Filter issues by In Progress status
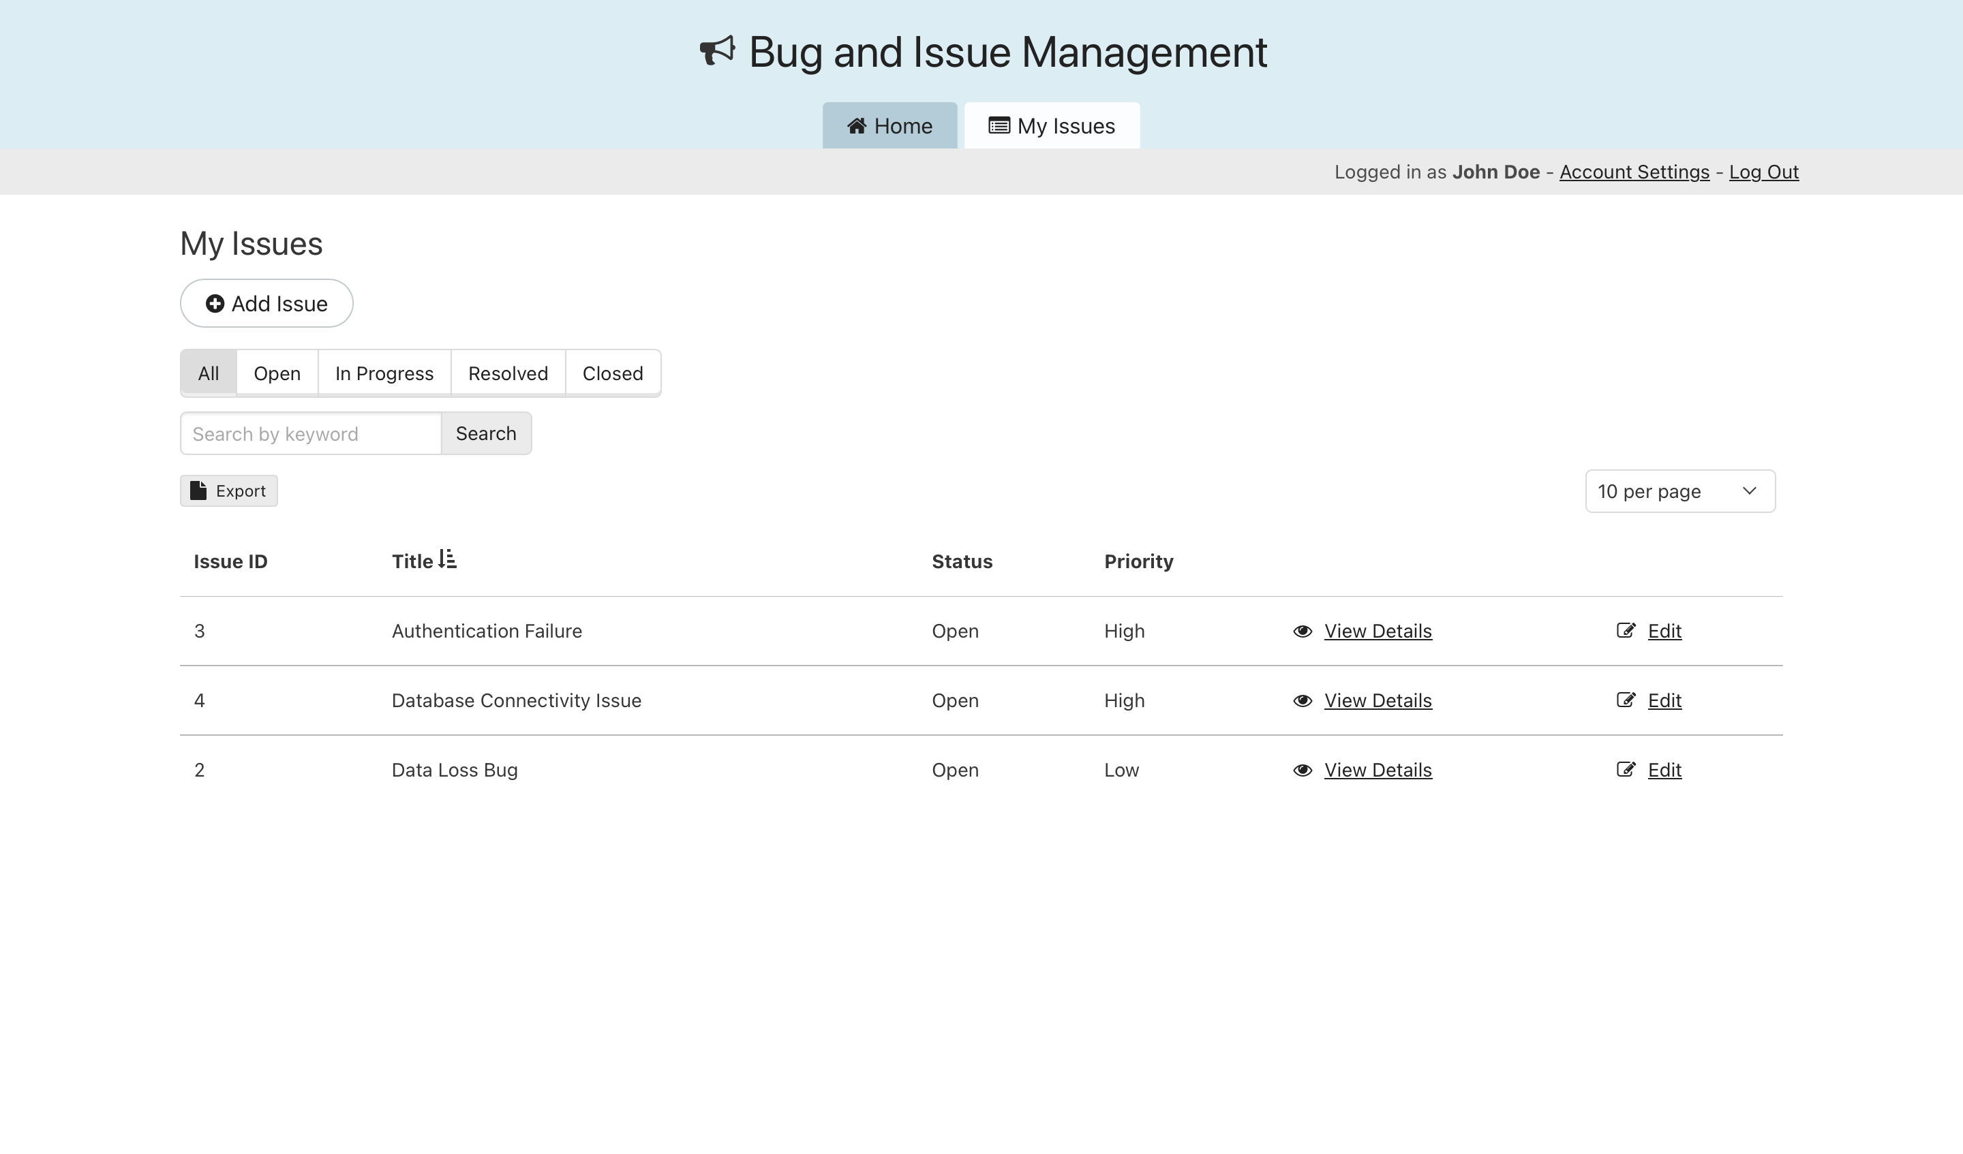1963x1154 pixels. tap(384, 374)
